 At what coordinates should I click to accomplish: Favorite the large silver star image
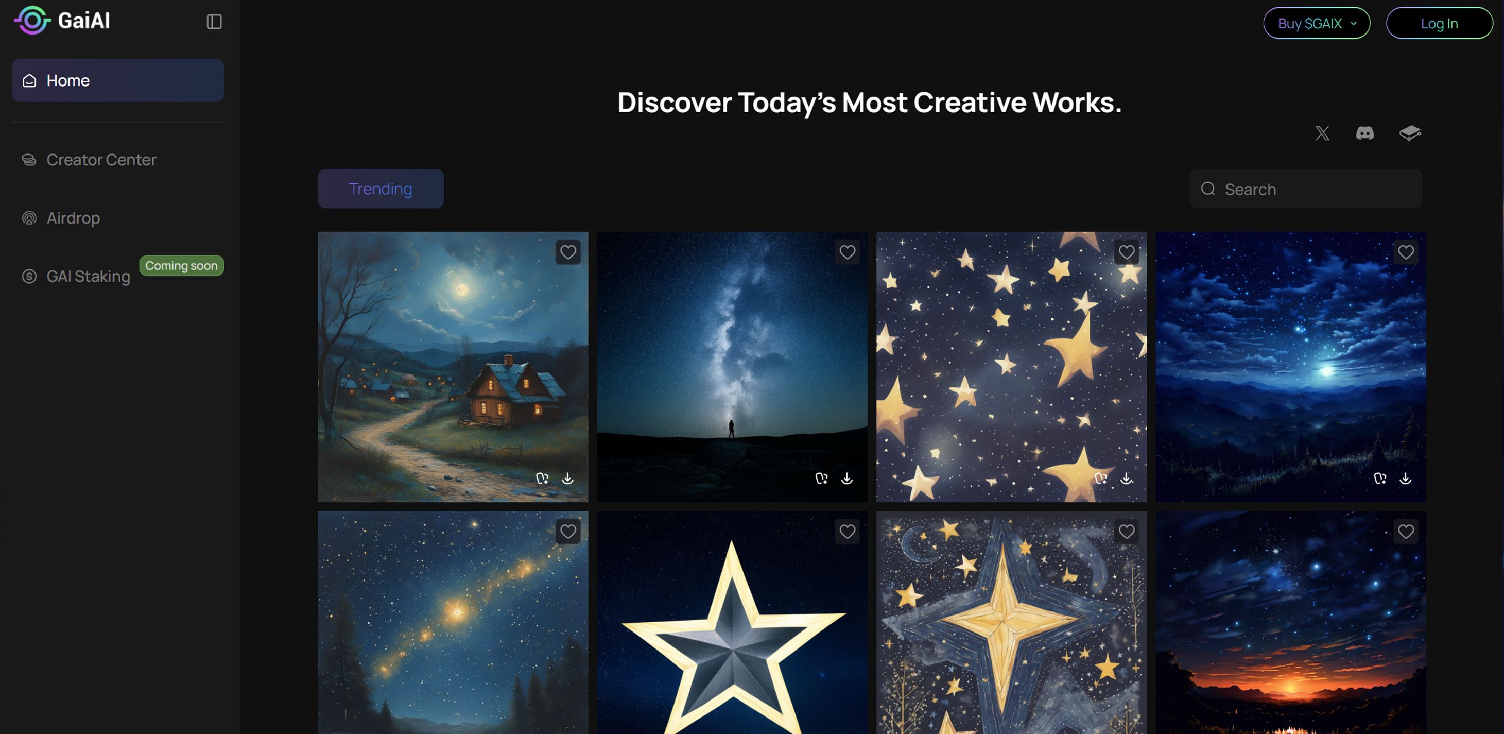click(847, 532)
